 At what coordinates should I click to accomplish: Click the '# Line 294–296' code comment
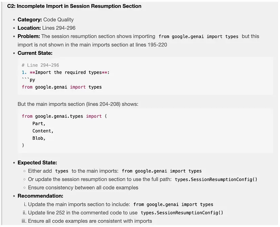point(40,65)
